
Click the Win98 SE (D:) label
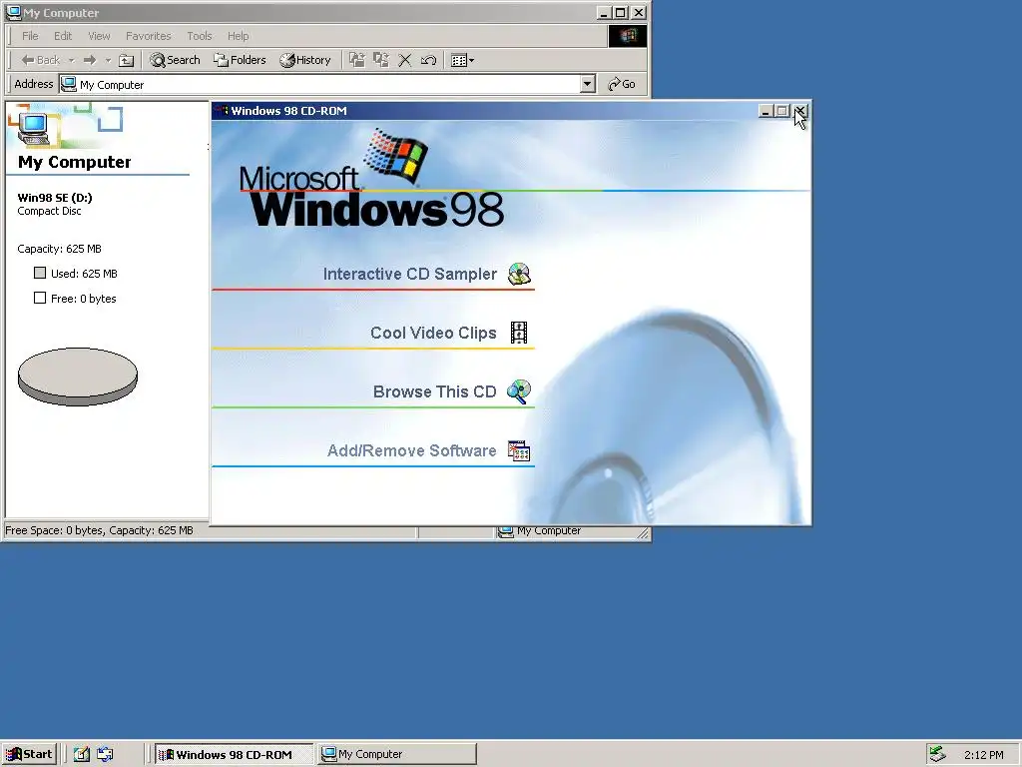click(55, 198)
